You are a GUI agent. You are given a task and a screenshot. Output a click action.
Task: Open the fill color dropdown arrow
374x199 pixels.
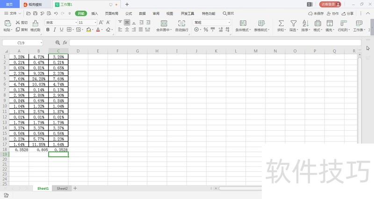93,29
